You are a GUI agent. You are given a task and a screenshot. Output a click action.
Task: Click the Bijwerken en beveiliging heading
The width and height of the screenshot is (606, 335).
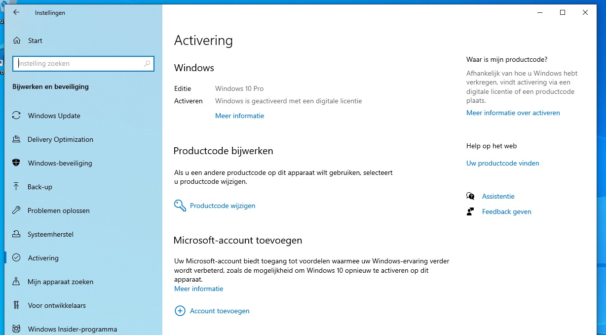click(50, 86)
